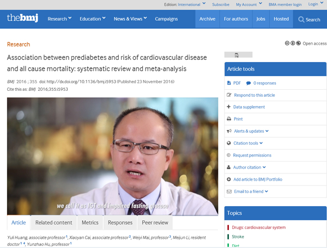The width and height of the screenshot is (327, 248).
Task: Play the article video thumbnail
Action: [112, 157]
